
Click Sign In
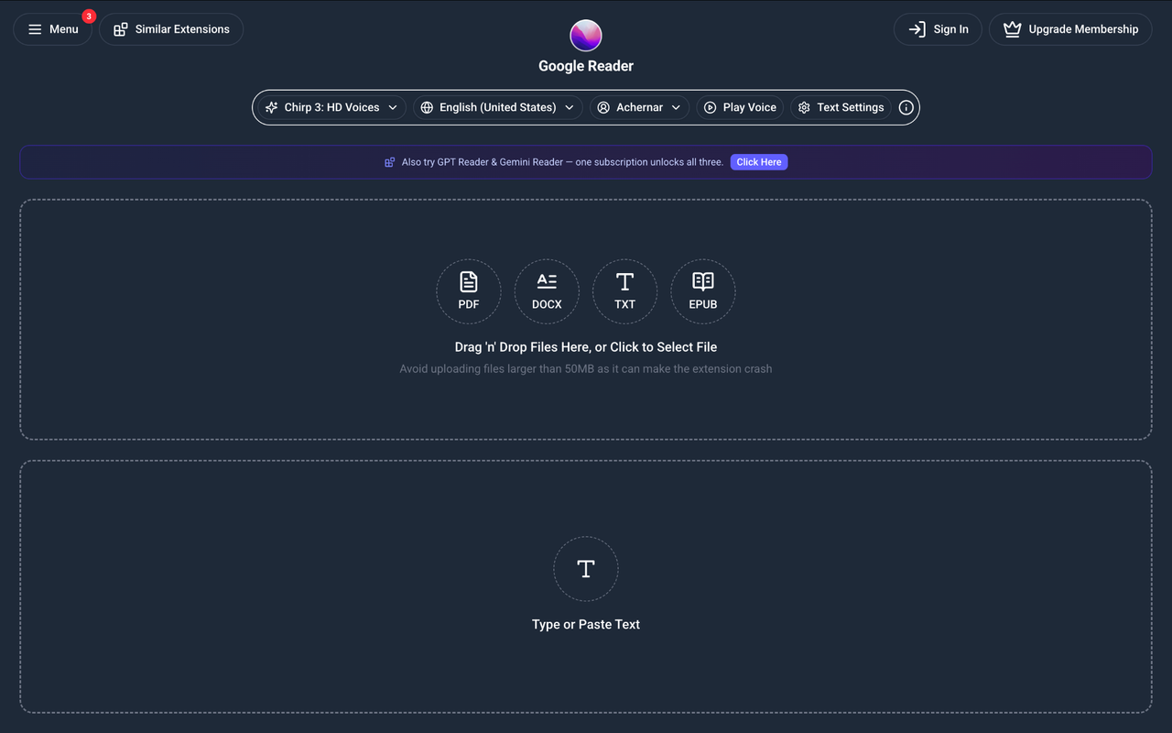point(938,29)
